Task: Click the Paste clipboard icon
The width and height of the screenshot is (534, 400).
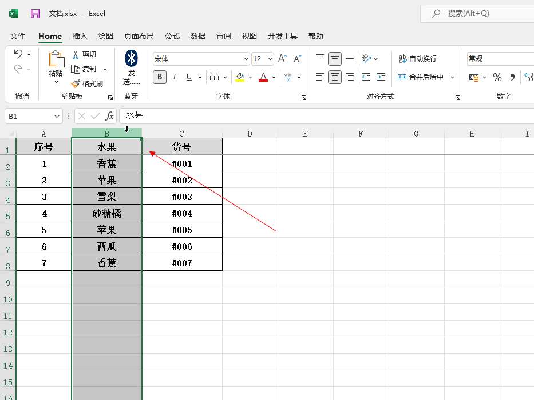Action: (x=56, y=59)
